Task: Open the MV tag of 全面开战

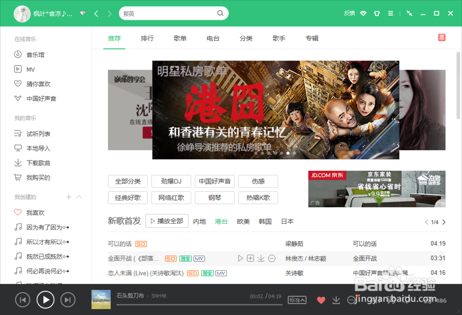Action: (x=199, y=259)
